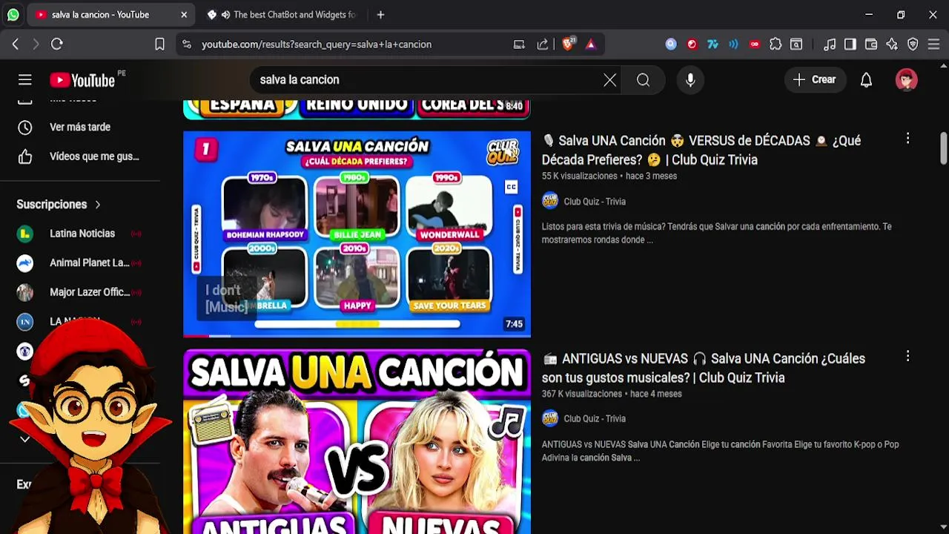The width and height of the screenshot is (949, 534).
Task: Open the Brave Wallet icon
Action: click(871, 44)
